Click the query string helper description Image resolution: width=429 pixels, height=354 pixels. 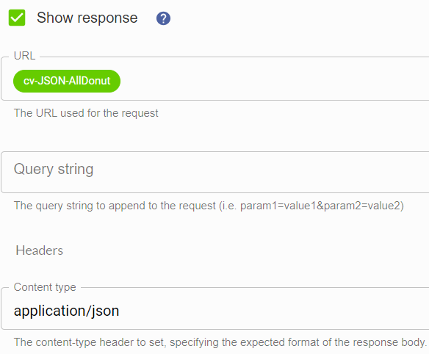tap(209, 206)
